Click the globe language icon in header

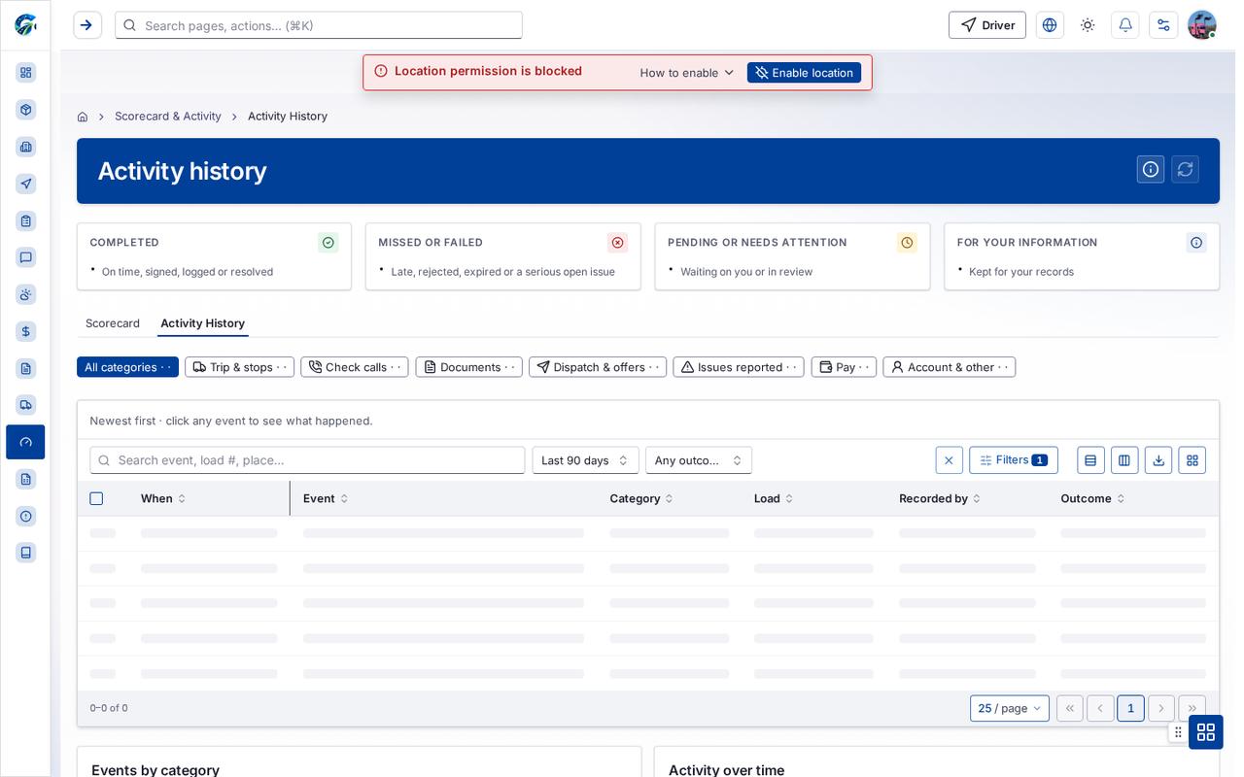pos(1050,25)
